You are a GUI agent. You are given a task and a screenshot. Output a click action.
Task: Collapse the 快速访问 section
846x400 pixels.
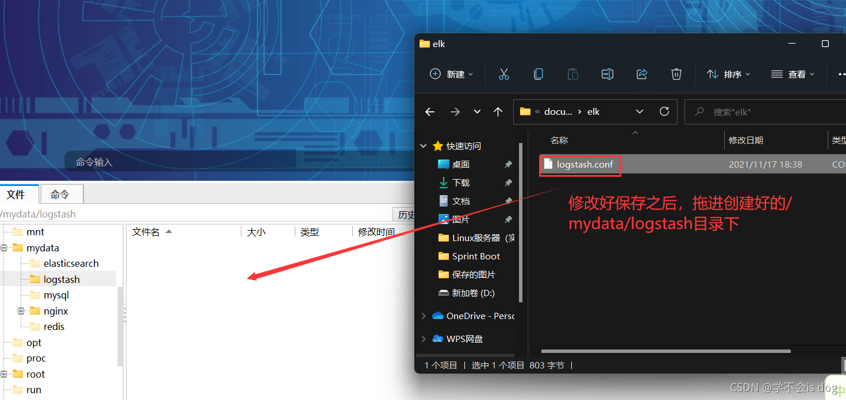[x=424, y=146]
